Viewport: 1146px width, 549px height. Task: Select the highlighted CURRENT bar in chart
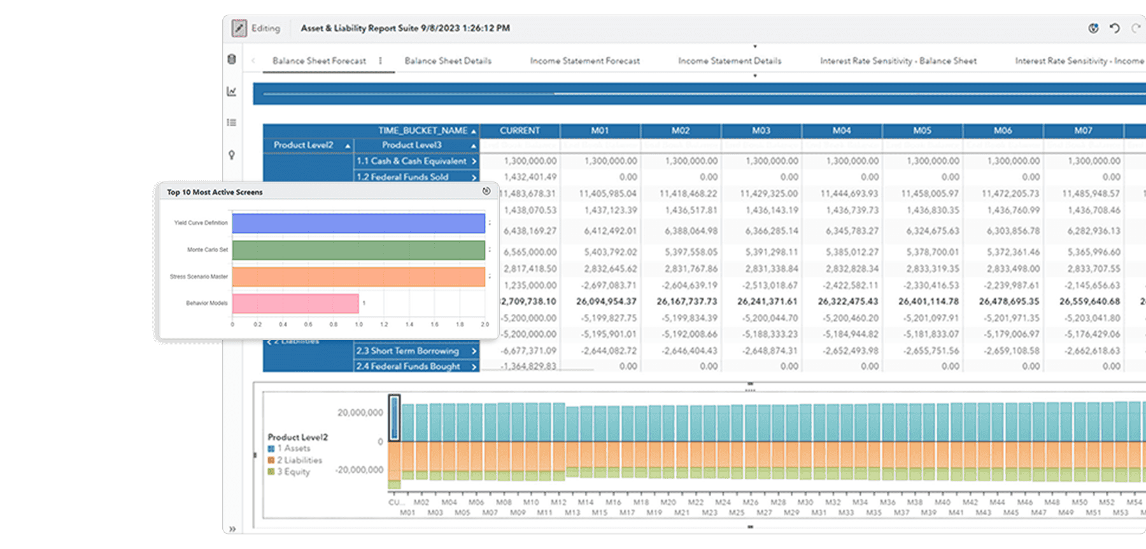(394, 418)
